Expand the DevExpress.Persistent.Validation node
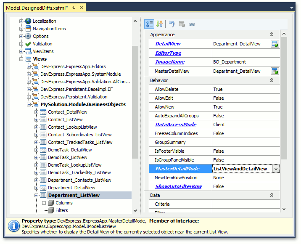 pyautogui.click(x=29, y=97)
